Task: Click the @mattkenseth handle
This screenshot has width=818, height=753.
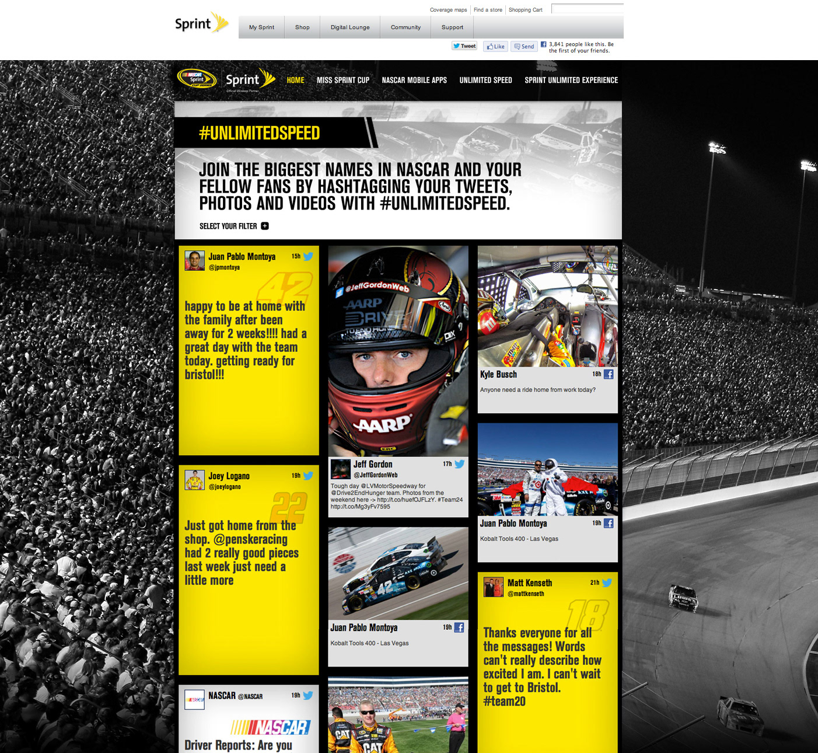Action: [526, 594]
